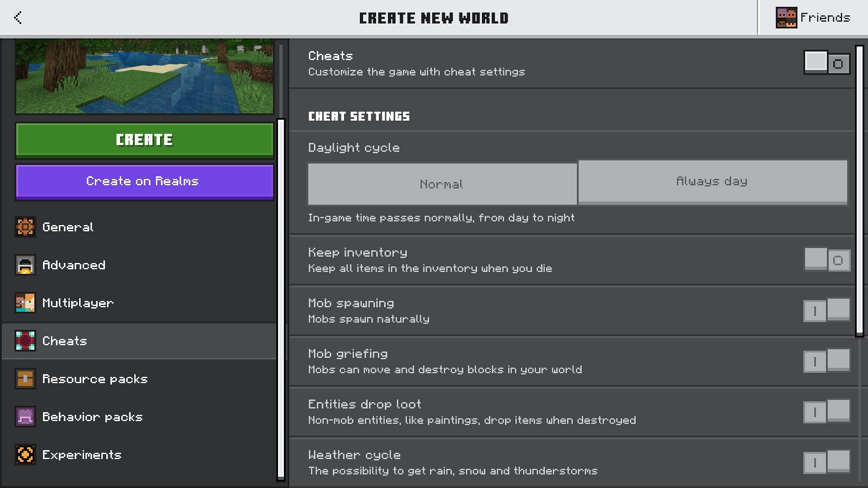Click the Experiments settings icon

[26, 454]
